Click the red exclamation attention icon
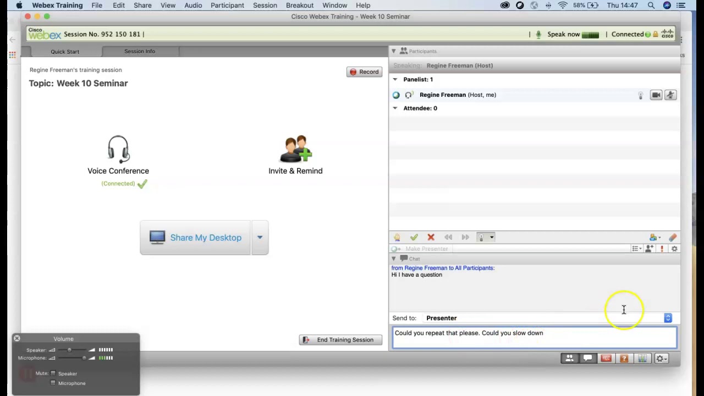Viewport: 704px width, 396px height. pyautogui.click(x=662, y=249)
